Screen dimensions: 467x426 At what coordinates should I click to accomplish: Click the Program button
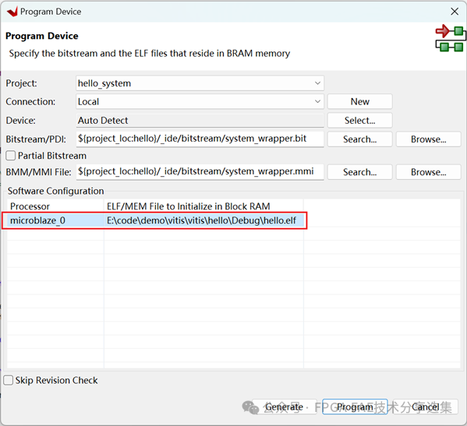[x=355, y=407]
